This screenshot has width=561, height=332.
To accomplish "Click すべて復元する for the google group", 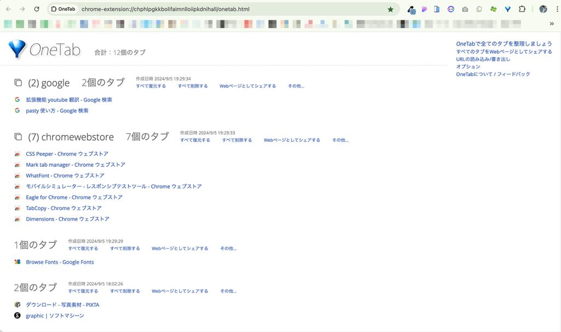I will click(151, 86).
